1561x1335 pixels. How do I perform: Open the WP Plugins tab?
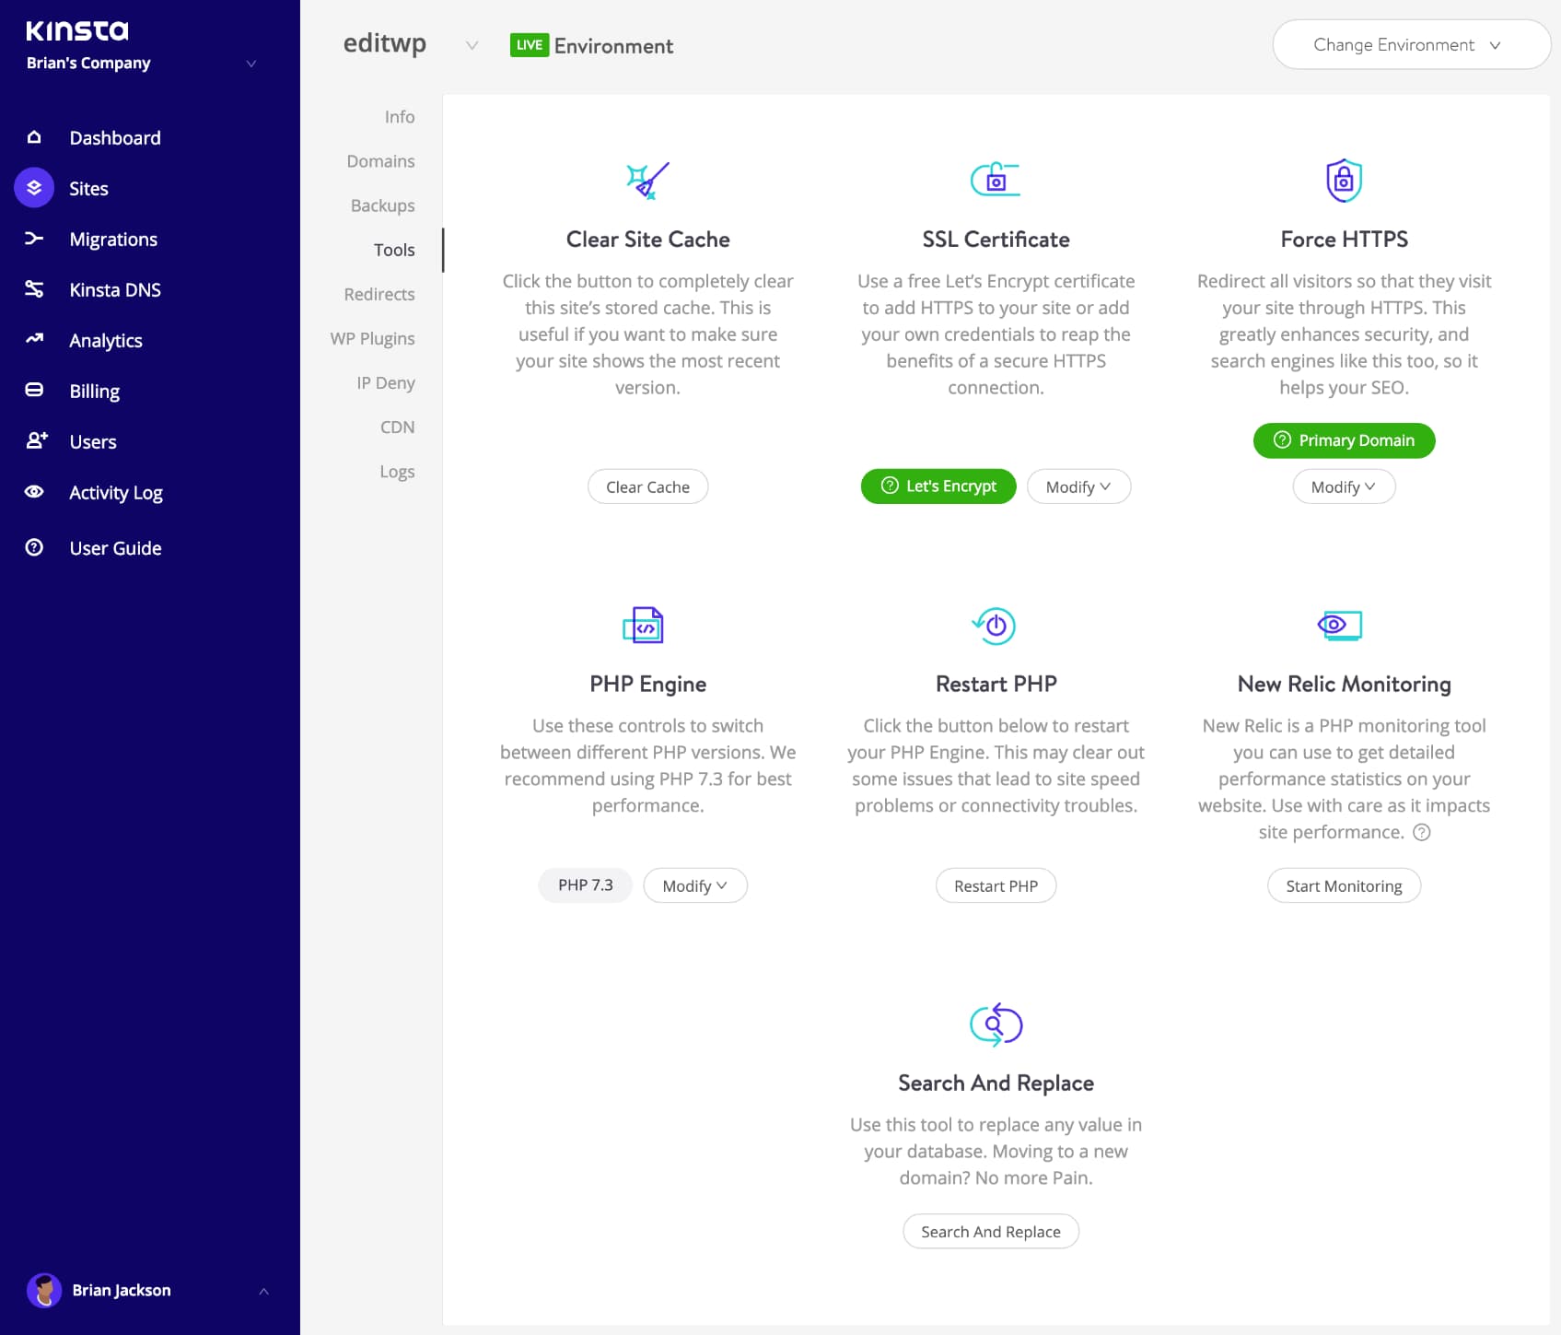(x=372, y=338)
